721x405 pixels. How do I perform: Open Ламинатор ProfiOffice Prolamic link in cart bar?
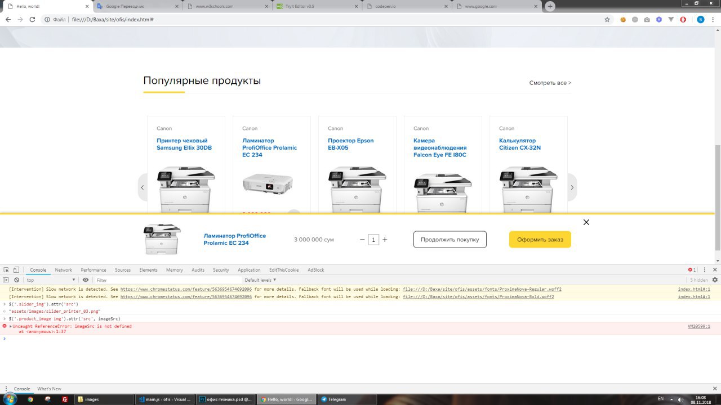point(235,240)
